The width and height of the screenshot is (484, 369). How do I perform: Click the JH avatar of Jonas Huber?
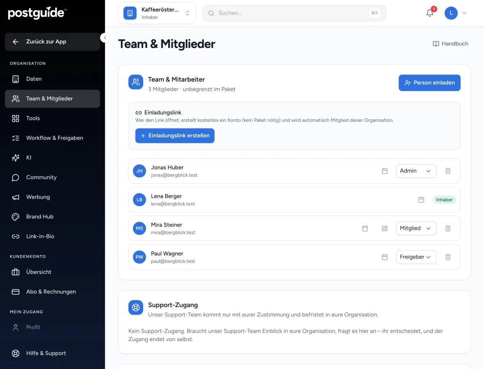coord(140,171)
